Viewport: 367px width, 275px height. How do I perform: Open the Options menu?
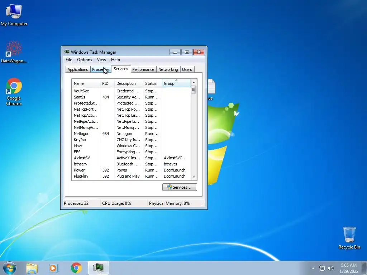click(85, 60)
